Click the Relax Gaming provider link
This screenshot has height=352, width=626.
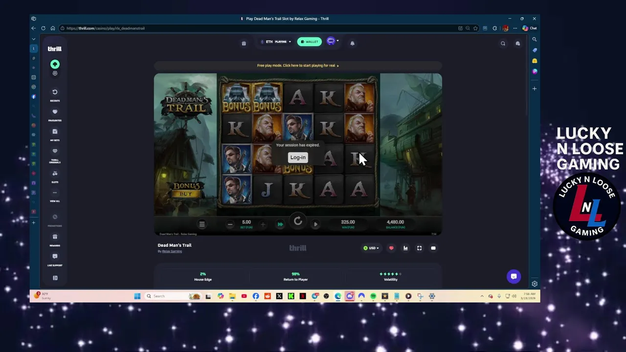[172, 251]
